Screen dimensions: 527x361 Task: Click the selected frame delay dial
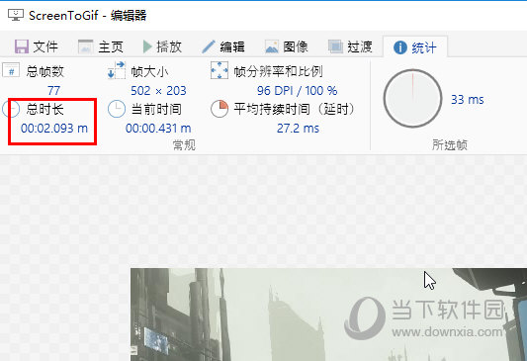point(412,99)
